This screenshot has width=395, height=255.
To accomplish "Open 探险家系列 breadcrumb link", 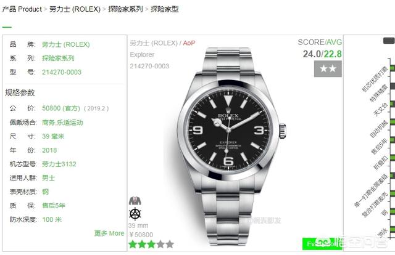I will click(x=125, y=9).
